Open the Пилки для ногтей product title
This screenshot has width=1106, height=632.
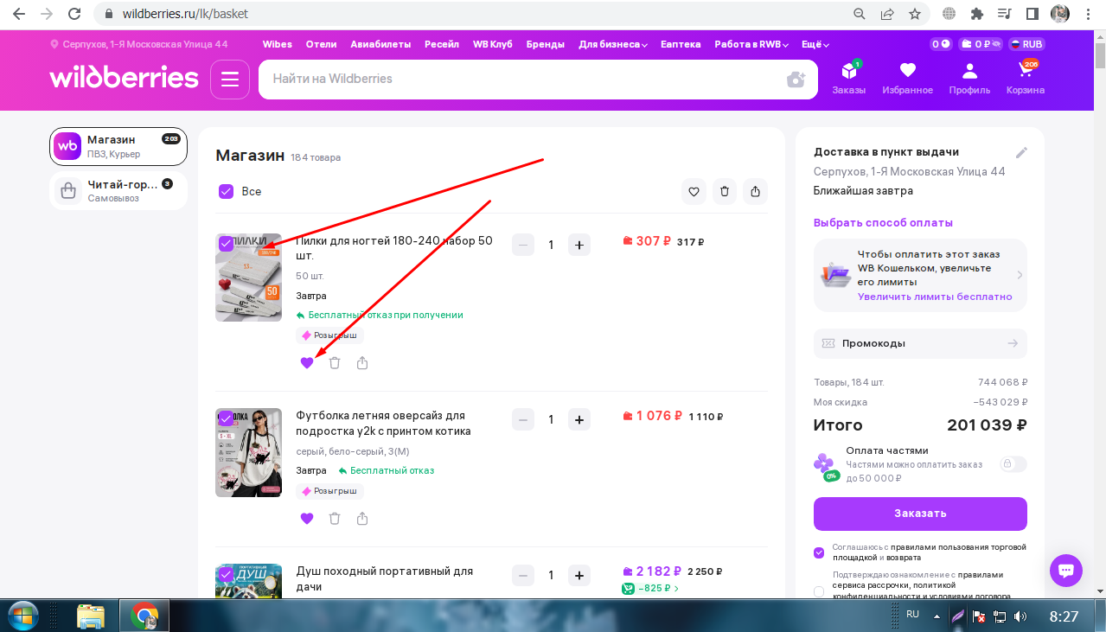(394, 248)
